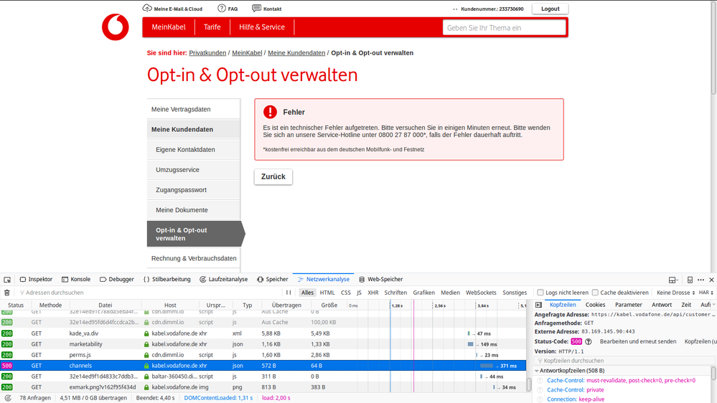Open the FAQ link
Viewport: 717px width, 403px height.
228,9
